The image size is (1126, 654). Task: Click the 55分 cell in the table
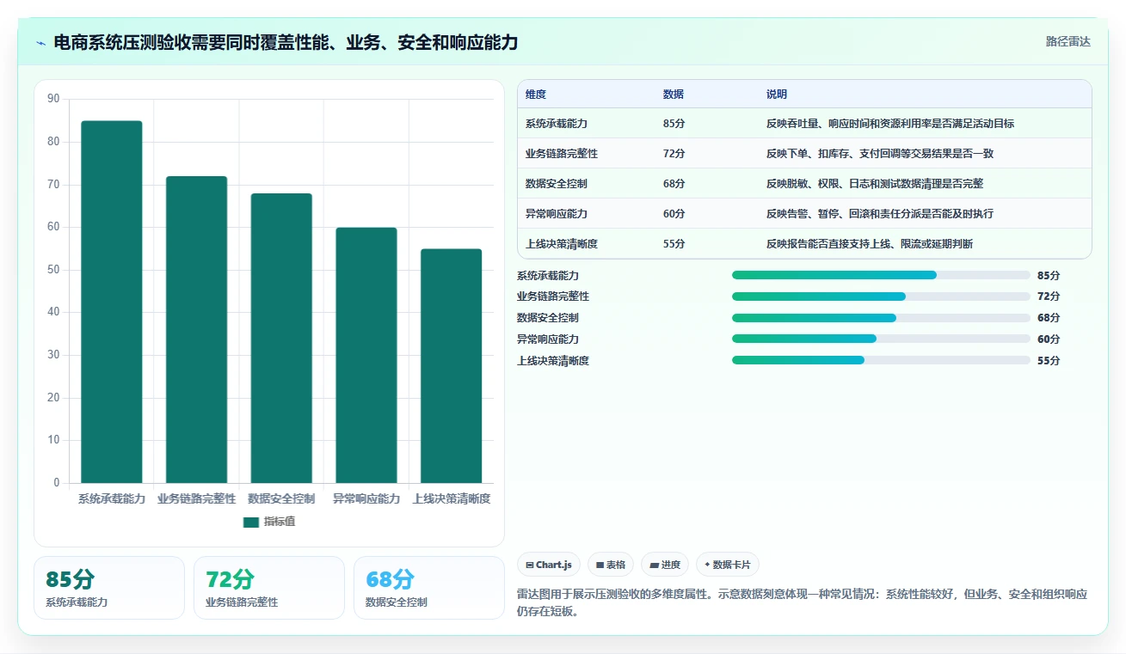[x=674, y=244]
